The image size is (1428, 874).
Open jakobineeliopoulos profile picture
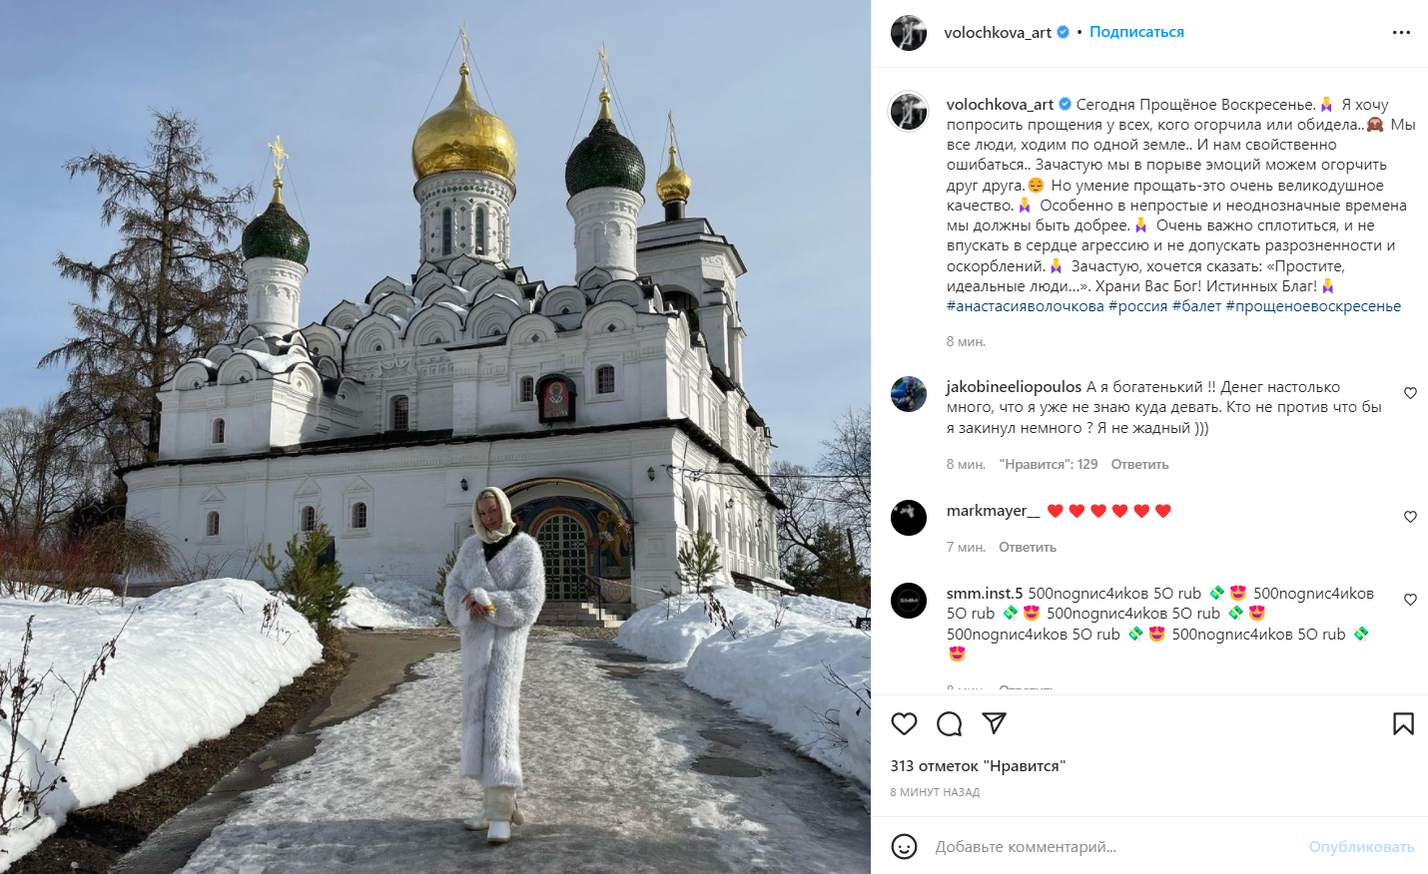coord(909,394)
